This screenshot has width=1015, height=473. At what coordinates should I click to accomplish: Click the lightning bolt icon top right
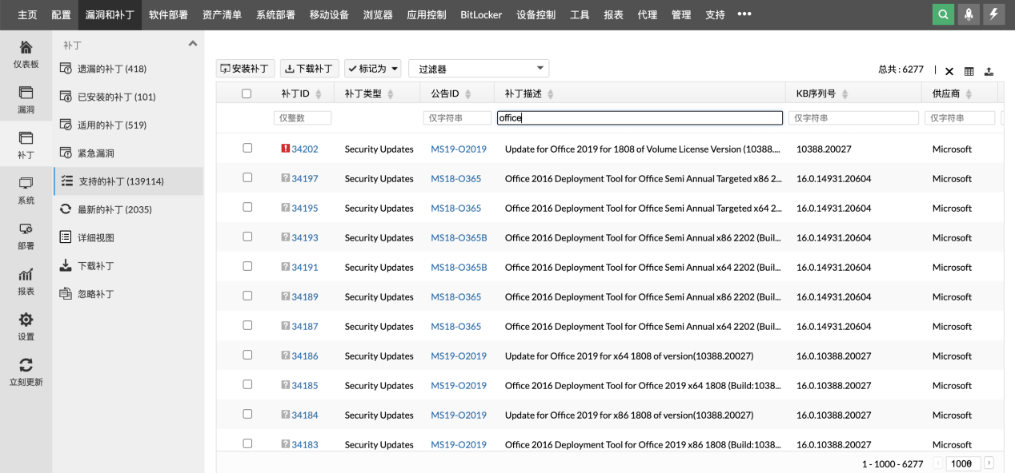(994, 14)
